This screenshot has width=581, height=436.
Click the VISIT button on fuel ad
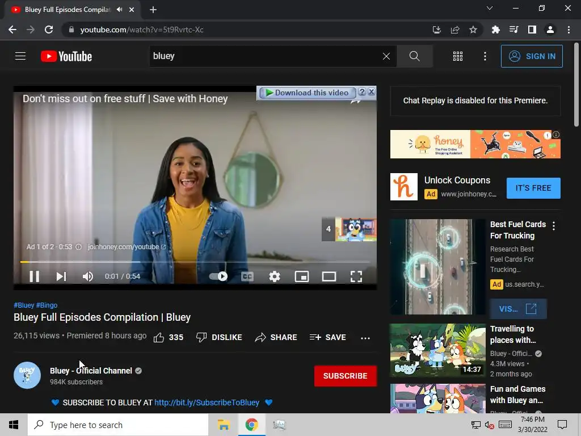[x=518, y=309]
